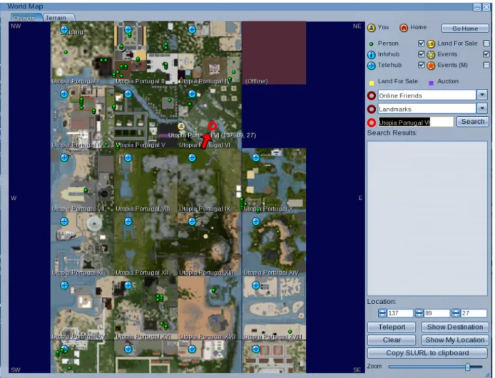Click the Go Home button
Image resolution: width=495 pixels, height=378 pixels.
pyautogui.click(x=465, y=28)
